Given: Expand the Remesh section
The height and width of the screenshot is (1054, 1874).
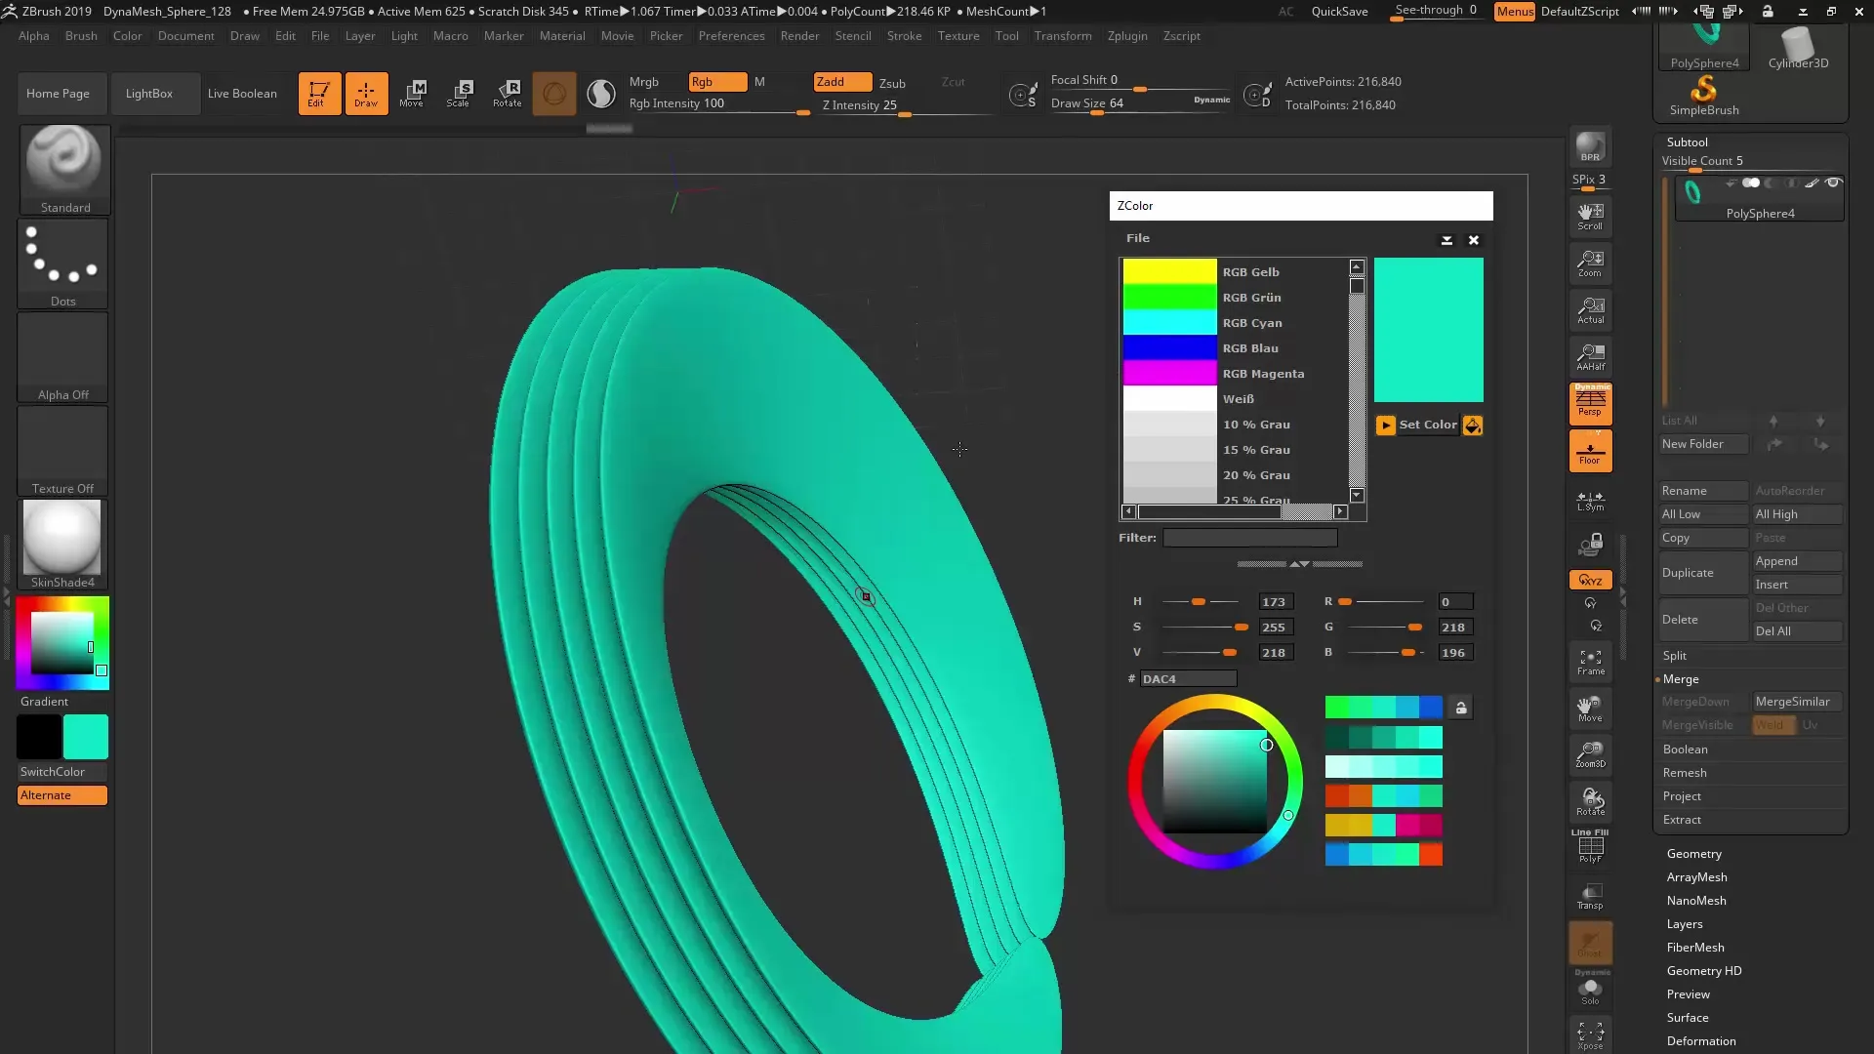Looking at the screenshot, I should pos(1685,773).
